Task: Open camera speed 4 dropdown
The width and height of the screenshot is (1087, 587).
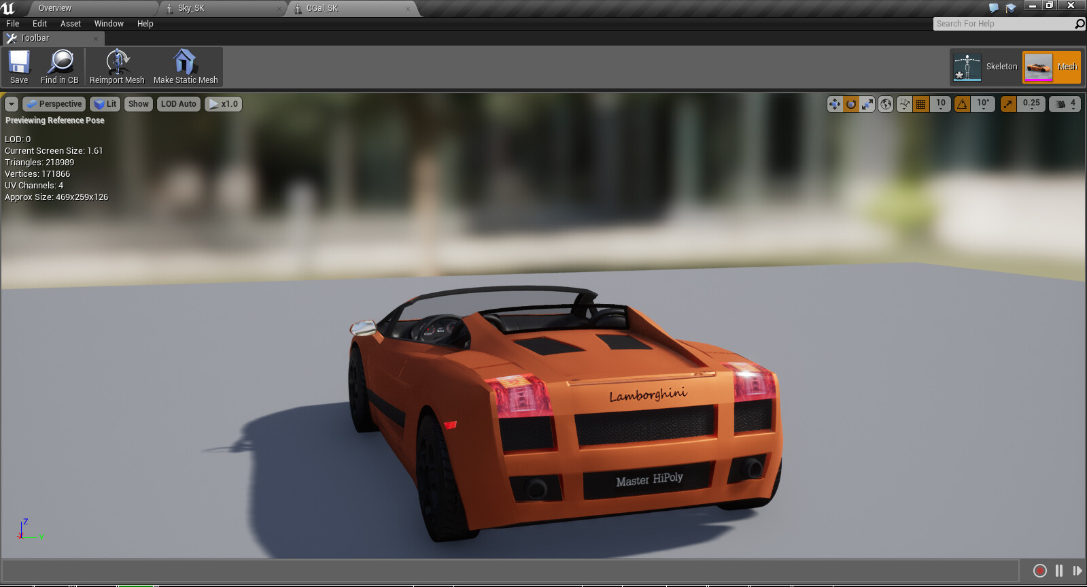Action: [1065, 104]
